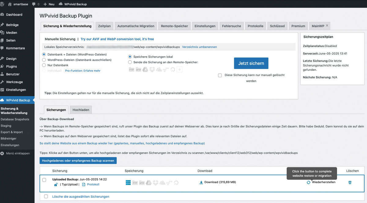This screenshot has width=367, height=203.
Task: Open Database Snapshots submenu item
Action: (x=15, y=119)
